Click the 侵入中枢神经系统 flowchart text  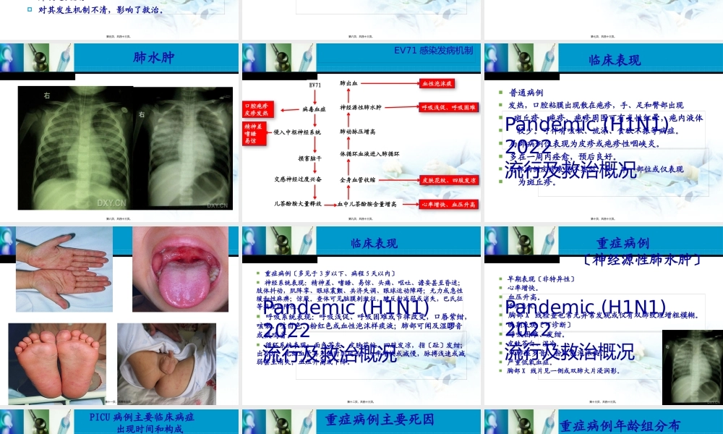297,132
